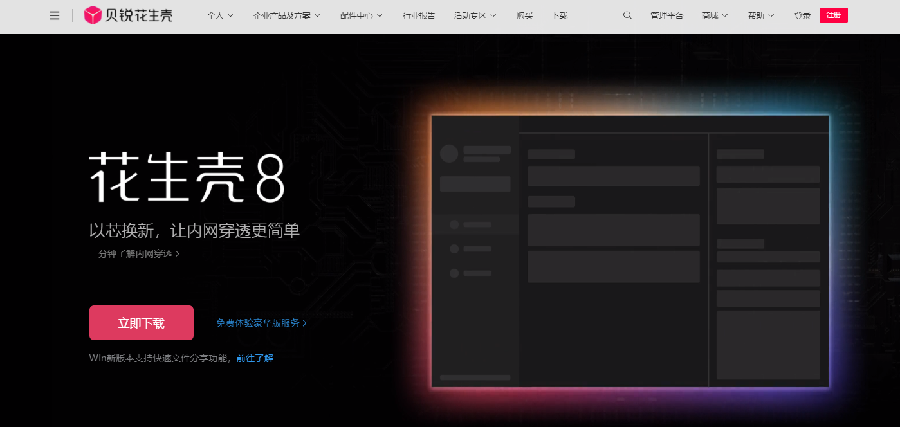Click the 贝锐花生壳 logo
The image size is (900, 427).
pos(129,15)
